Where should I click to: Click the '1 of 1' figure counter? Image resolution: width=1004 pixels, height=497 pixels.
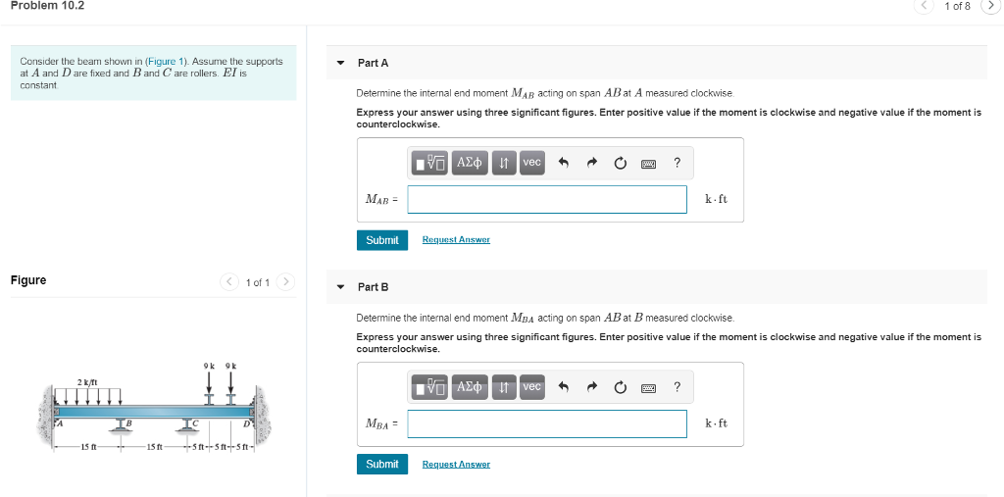(258, 282)
